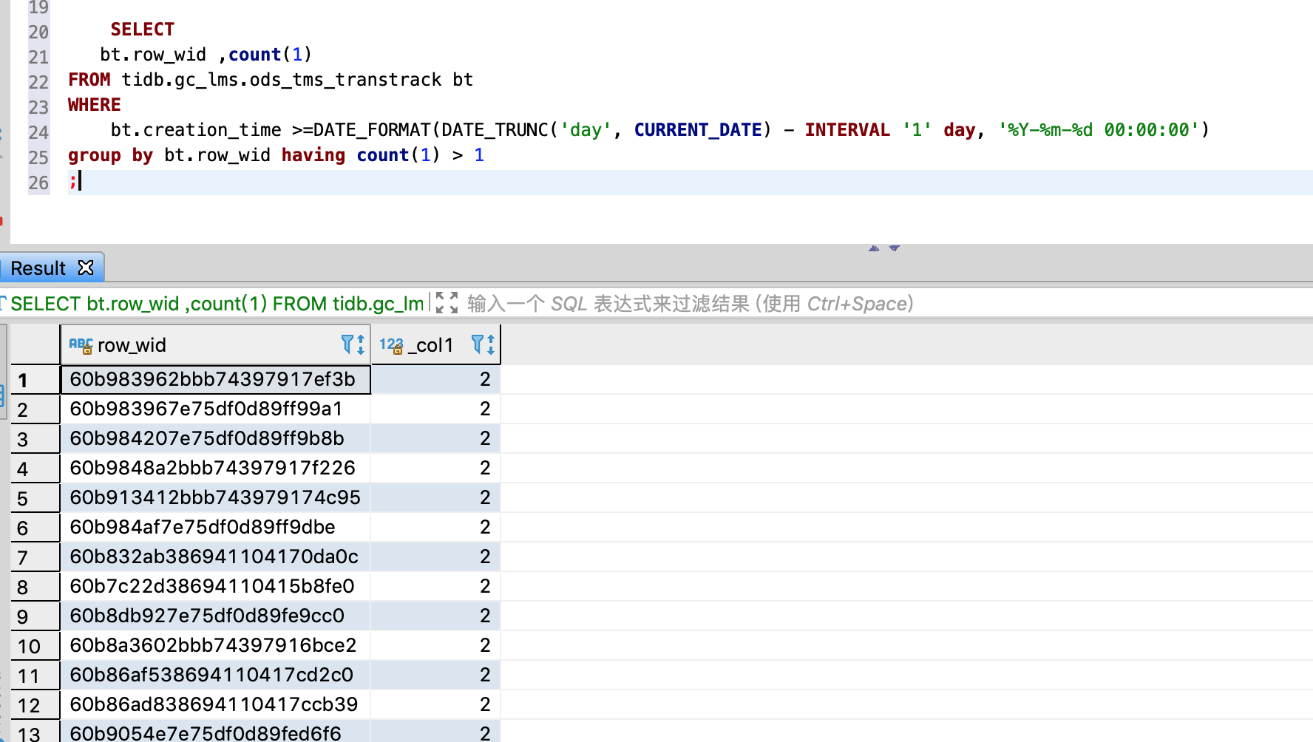Image resolution: width=1313 pixels, height=742 pixels.
Task: Select cell 60b984207e75df0d89ff9b8b
Action: click(207, 438)
